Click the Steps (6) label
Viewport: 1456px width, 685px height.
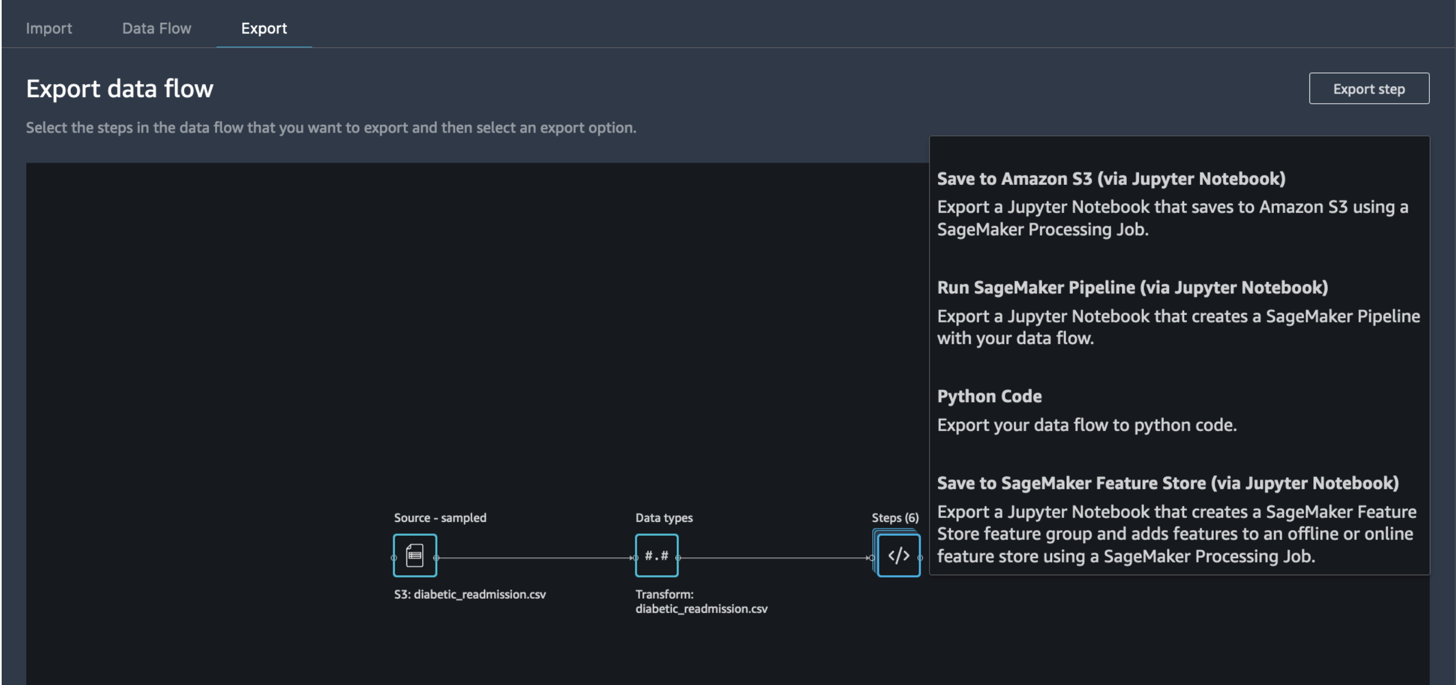[x=895, y=518]
